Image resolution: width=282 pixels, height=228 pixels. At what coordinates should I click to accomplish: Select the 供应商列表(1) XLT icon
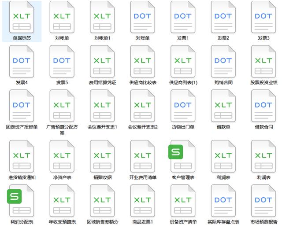[183, 62]
